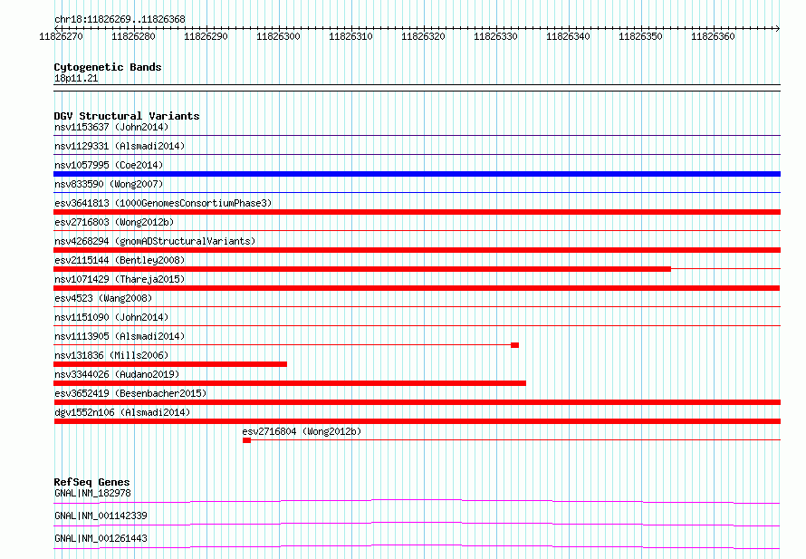
Task: Select ruler position 11826310
Action: tap(350, 36)
